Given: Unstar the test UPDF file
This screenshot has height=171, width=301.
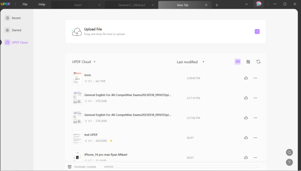Looking at the screenshot, I should click(x=111, y=141).
